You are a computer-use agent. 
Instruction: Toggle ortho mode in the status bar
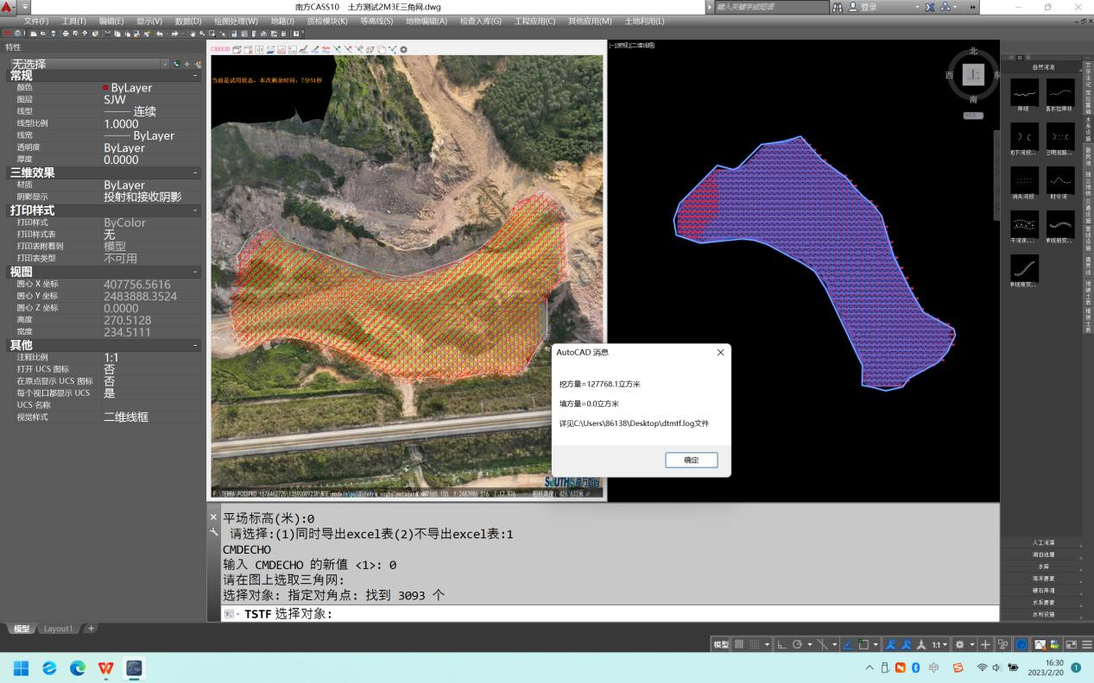tap(781, 644)
